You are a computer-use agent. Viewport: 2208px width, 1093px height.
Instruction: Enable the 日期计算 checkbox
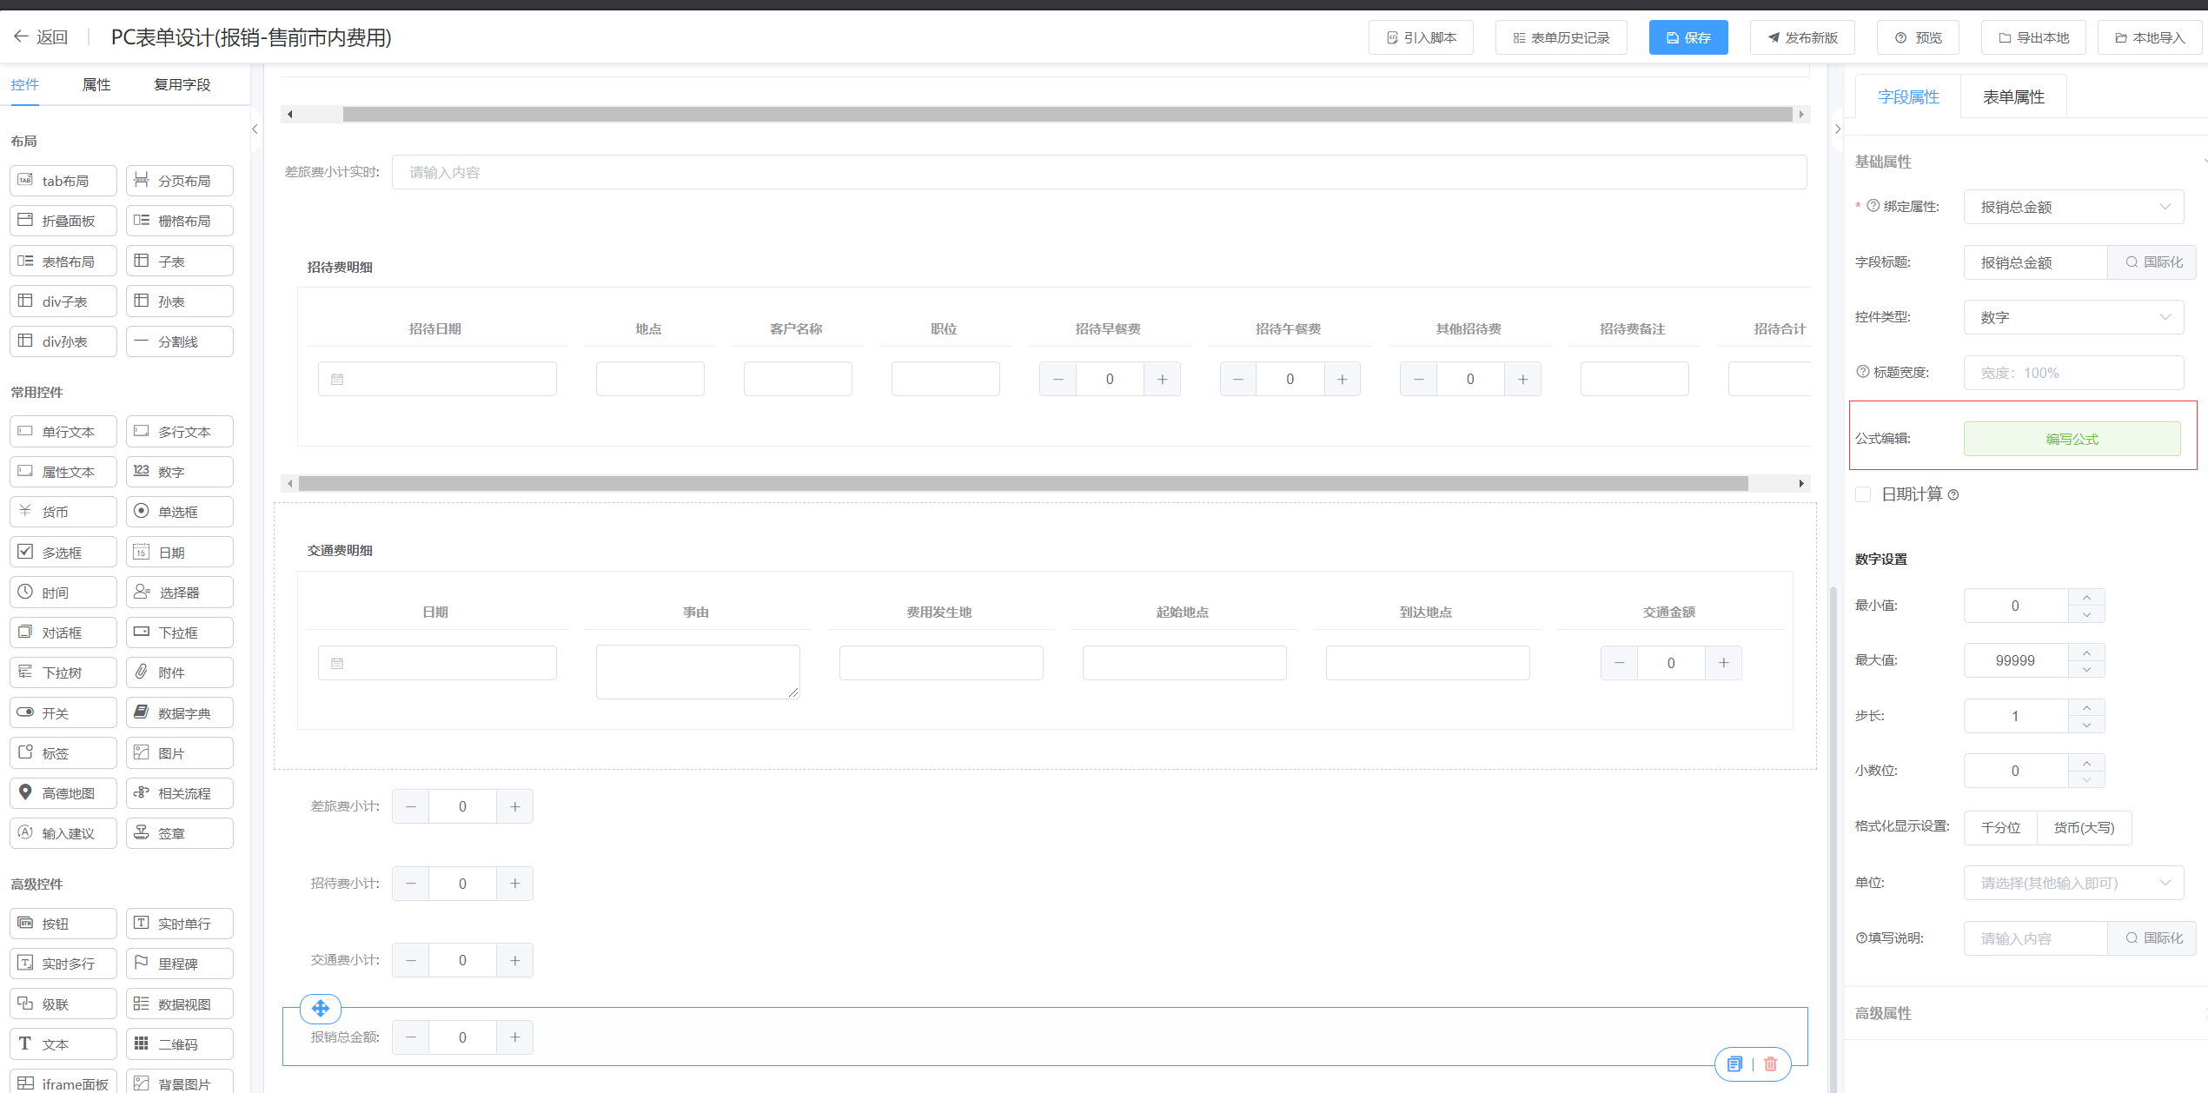[1863, 494]
